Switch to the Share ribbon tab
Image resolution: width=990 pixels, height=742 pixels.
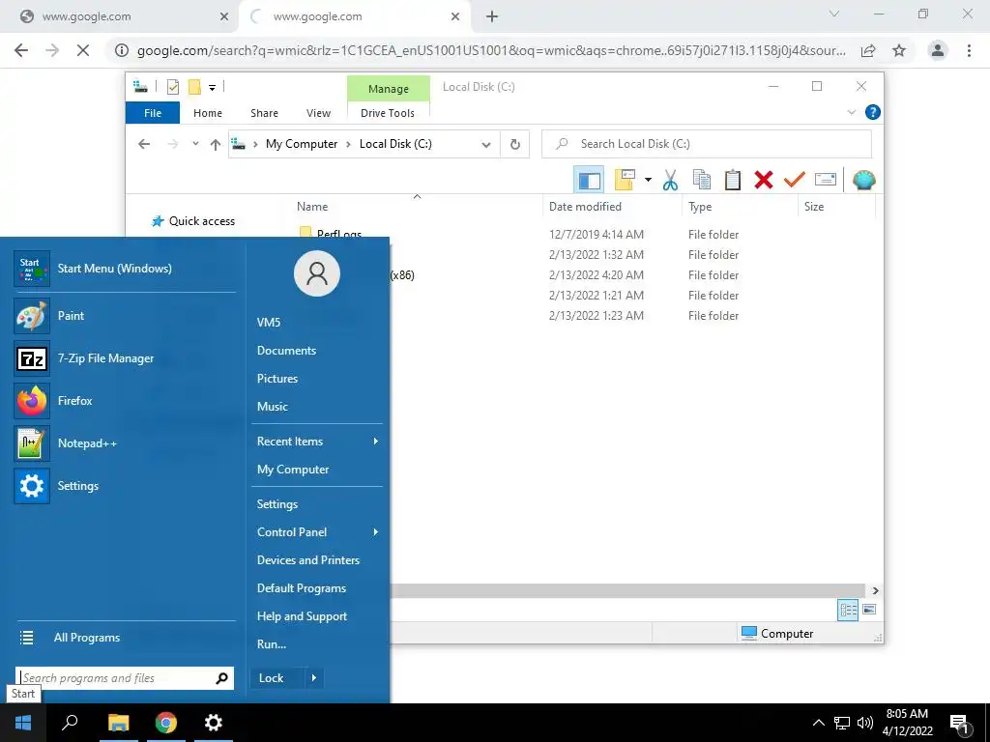point(264,113)
